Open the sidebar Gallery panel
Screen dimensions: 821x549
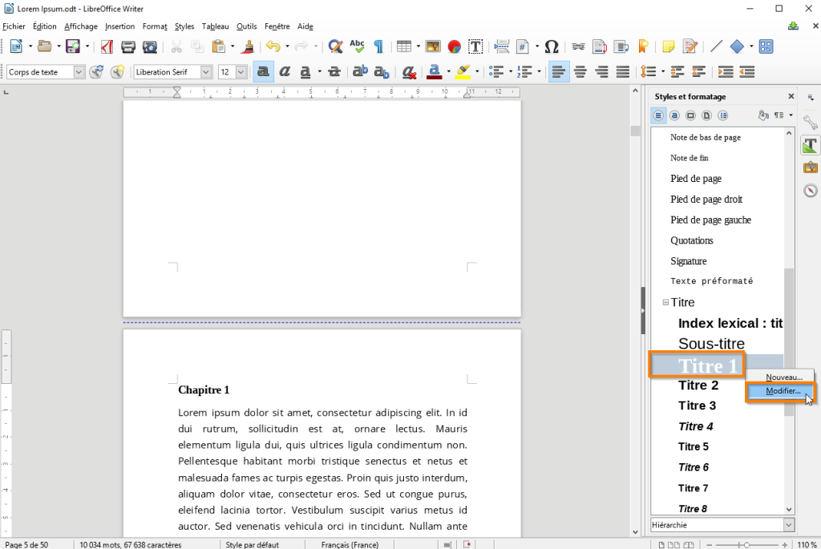pos(811,168)
